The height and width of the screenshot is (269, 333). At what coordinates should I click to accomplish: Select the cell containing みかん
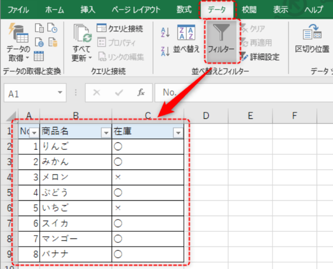pyautogui.click(x=75, y=162)
